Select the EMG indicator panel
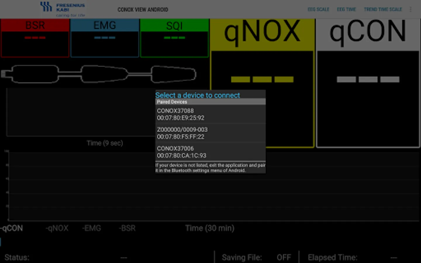Screen dimensions: 421x263 click(105, 38)
